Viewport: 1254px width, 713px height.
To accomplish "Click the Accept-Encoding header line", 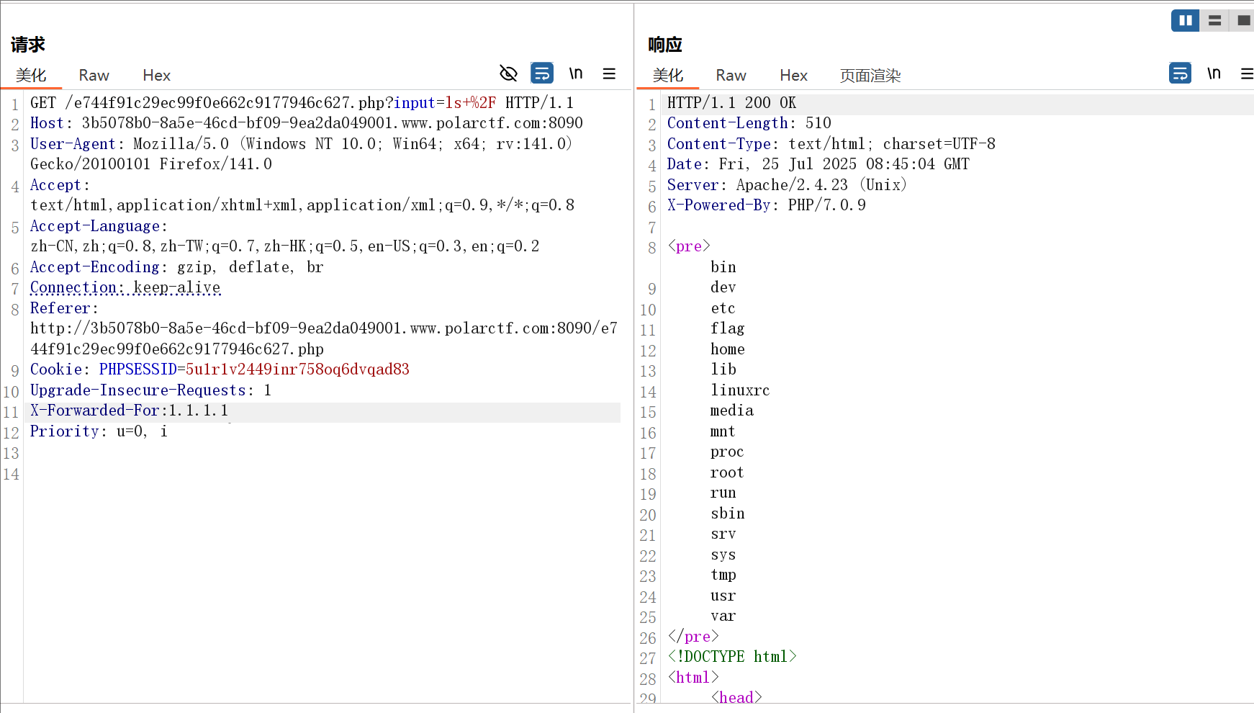I will pos(176,267).
